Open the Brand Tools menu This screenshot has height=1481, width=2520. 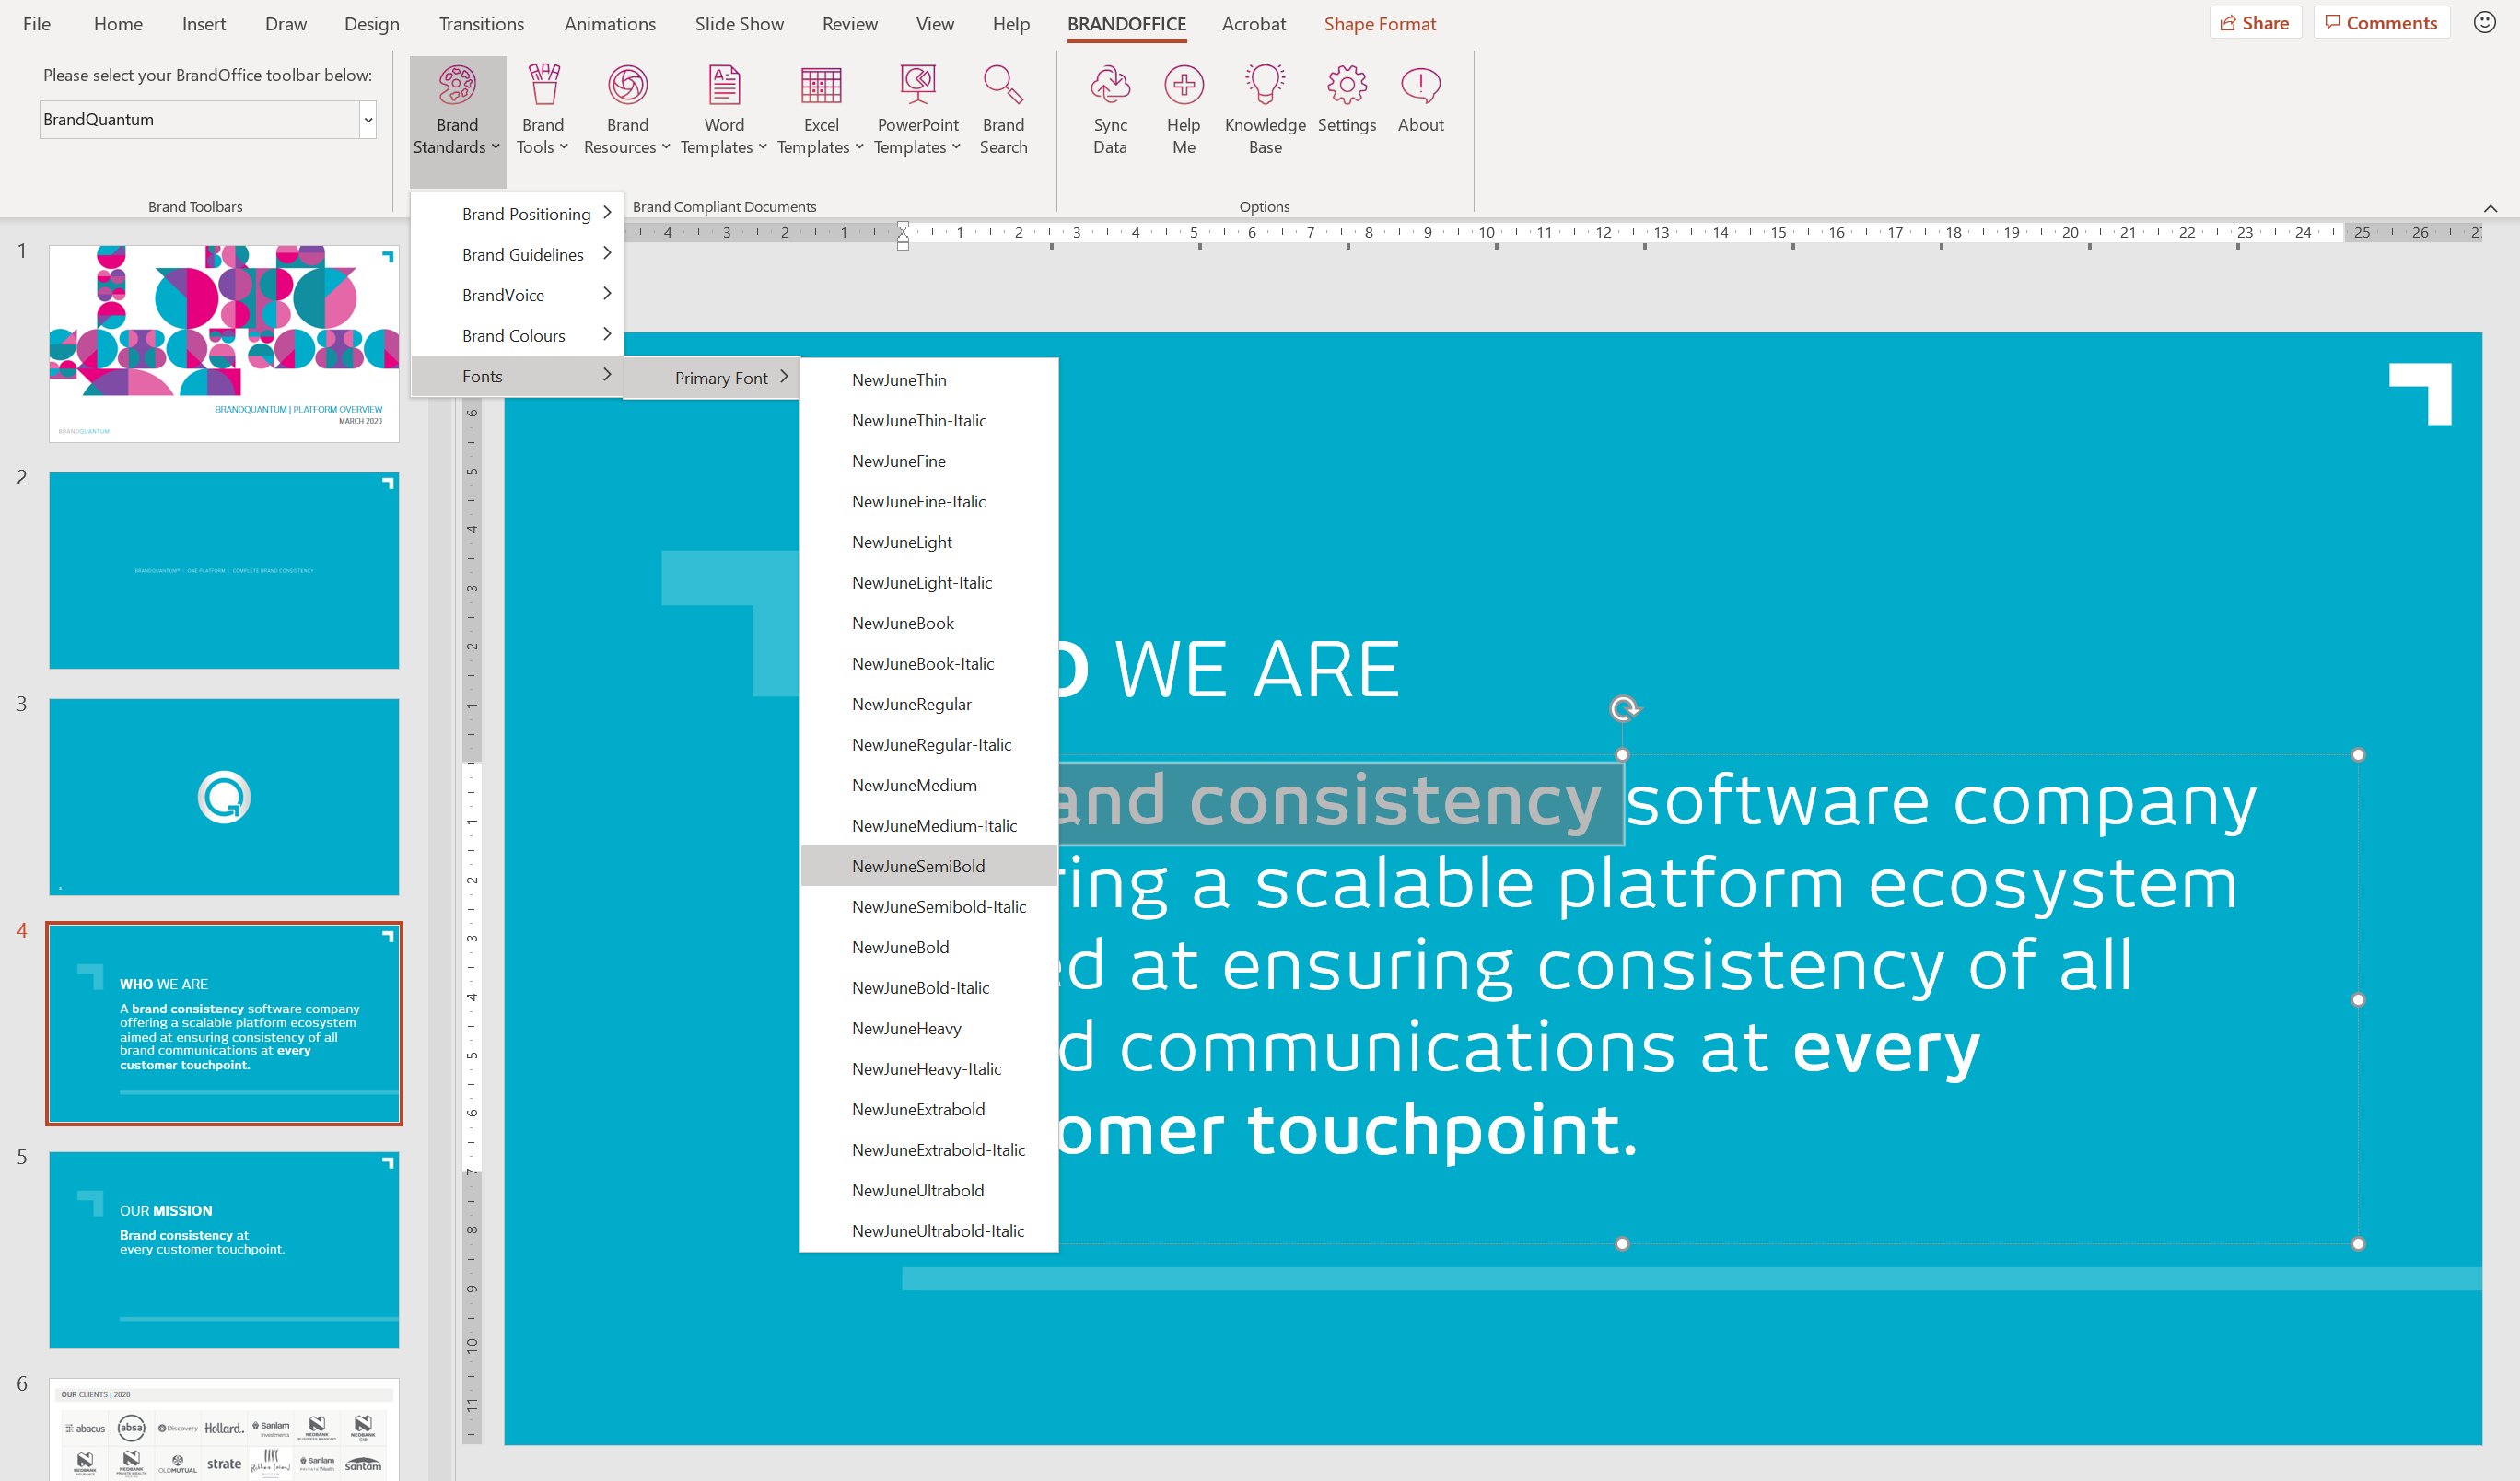(542, 110)
